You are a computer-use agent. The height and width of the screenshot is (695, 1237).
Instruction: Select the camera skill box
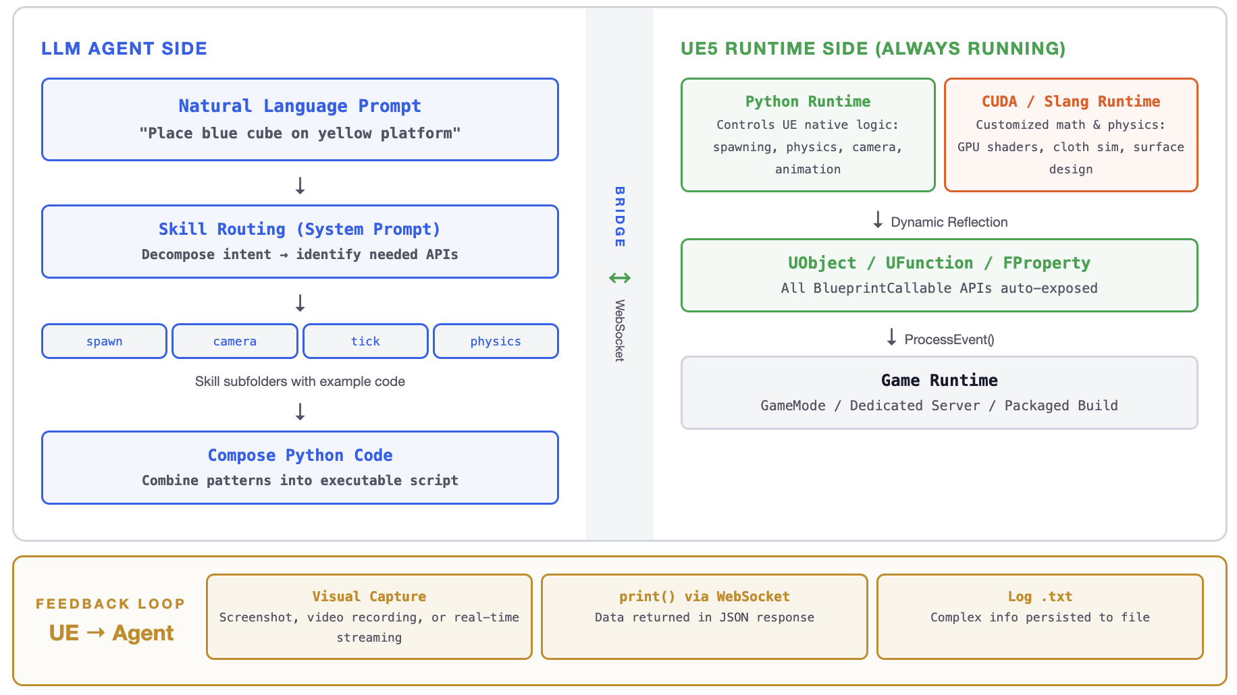click(234, 341)
